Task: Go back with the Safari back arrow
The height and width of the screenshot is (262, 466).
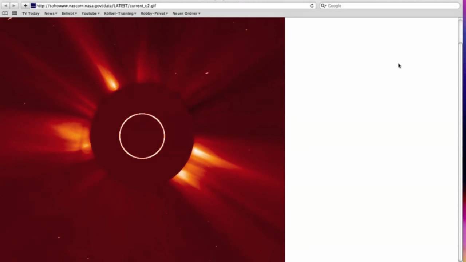Action: pyautogui.click(x=5, y=6)
